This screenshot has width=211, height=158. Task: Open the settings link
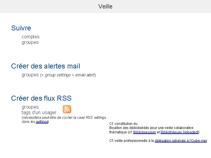42,122
